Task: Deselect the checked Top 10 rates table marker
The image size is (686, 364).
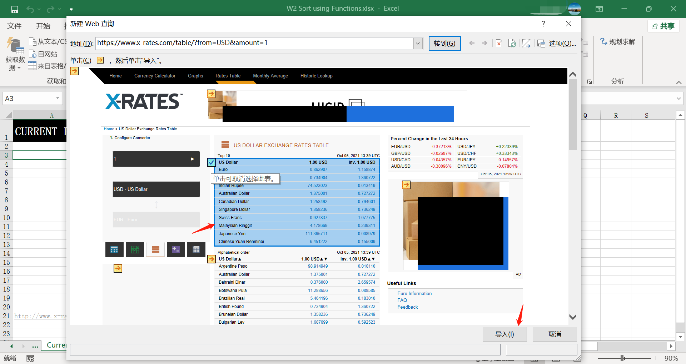Action: pyautogui.click(x=212, y=162)
